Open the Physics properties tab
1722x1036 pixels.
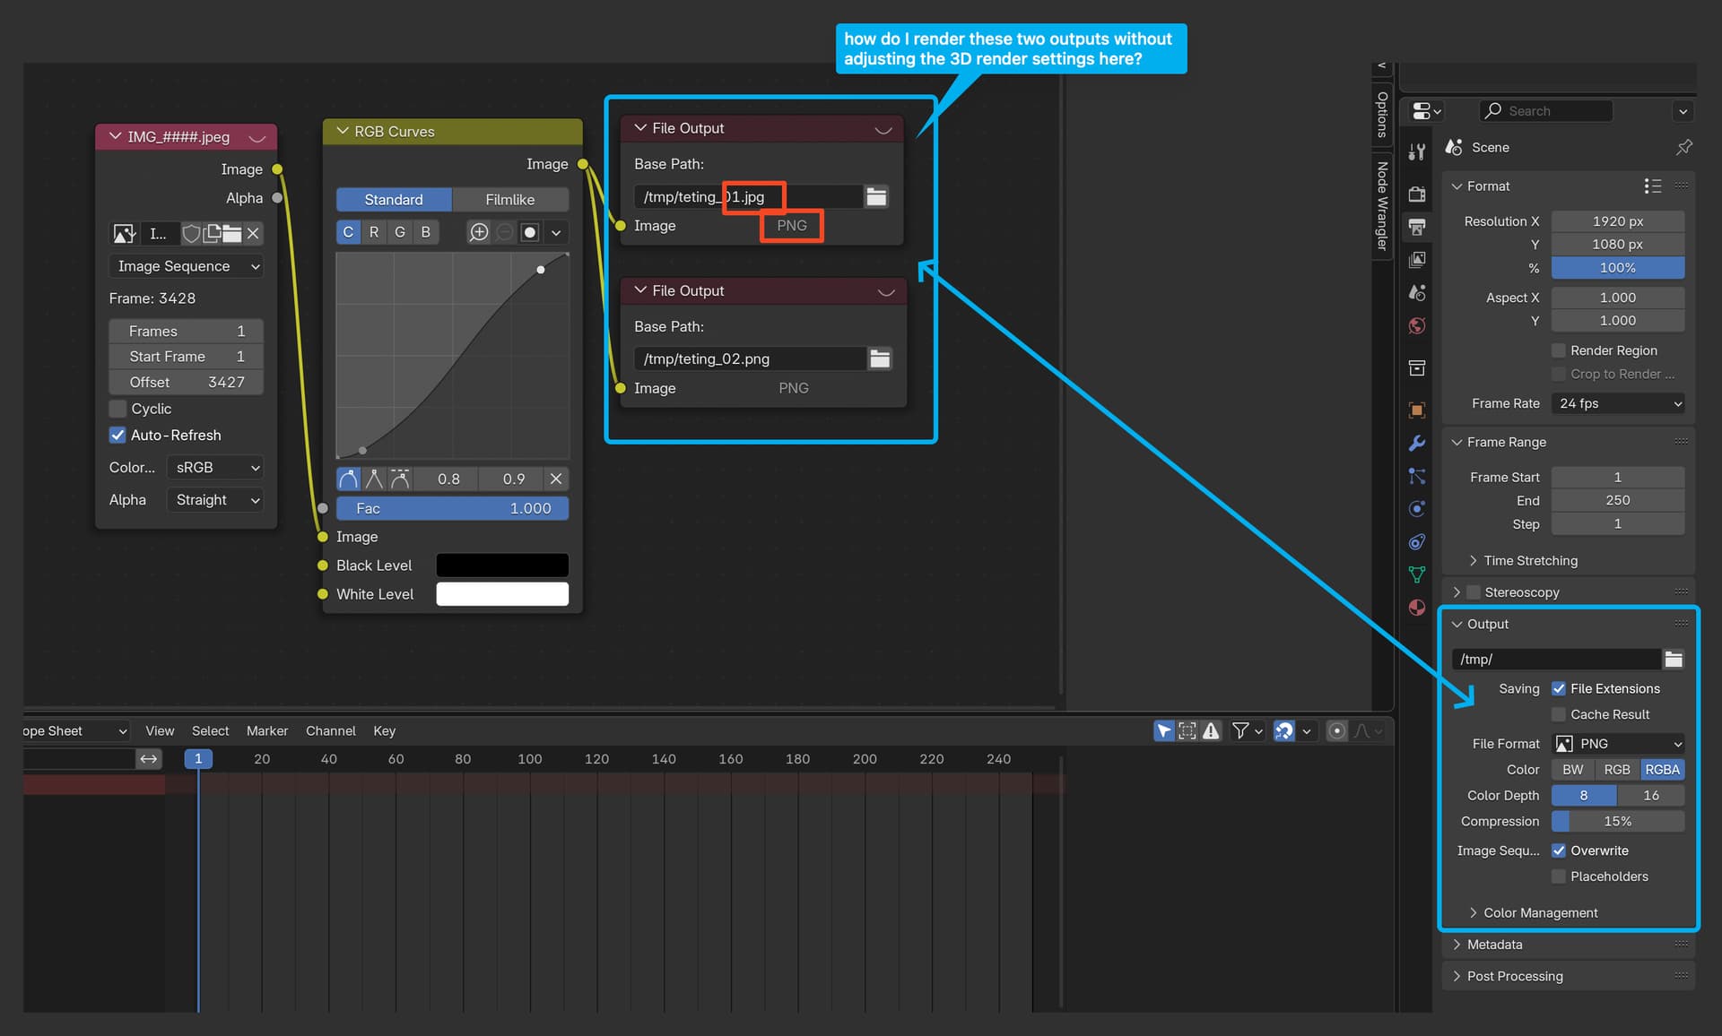click(1417, 509)
